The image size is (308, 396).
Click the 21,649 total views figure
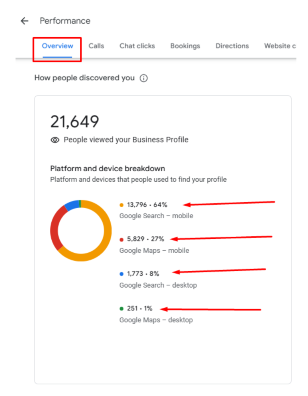(x=75, y=121)
